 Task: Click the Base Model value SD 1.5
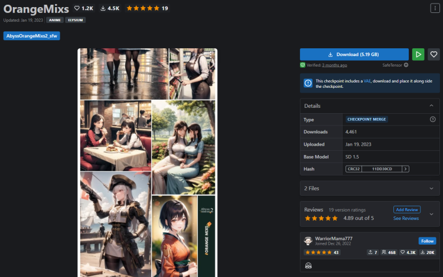[352, 156]
